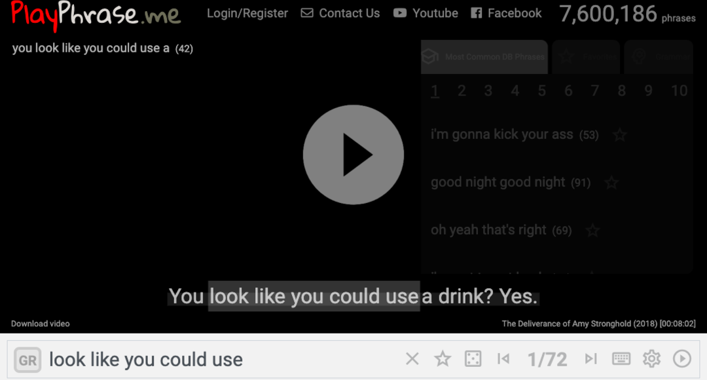707x380 pixels.
Task: Click the GR language badge in the search bar
Action: tap(27, 360)
